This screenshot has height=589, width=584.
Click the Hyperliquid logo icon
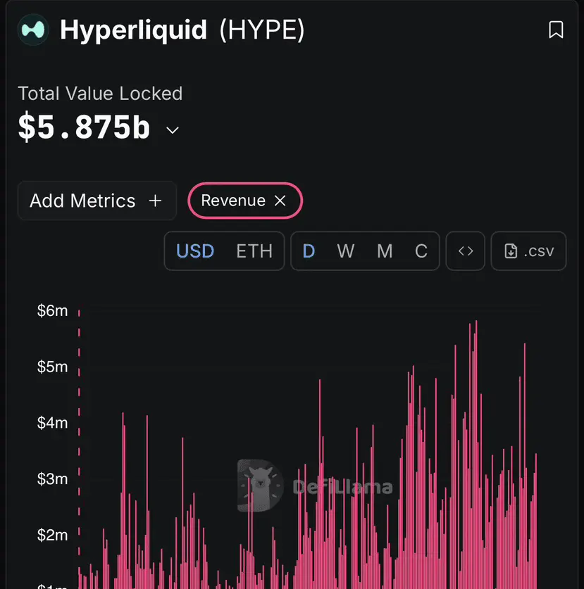pyautogui.click(x=33, y=30)
